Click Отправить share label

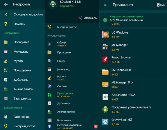pos(90,18)
